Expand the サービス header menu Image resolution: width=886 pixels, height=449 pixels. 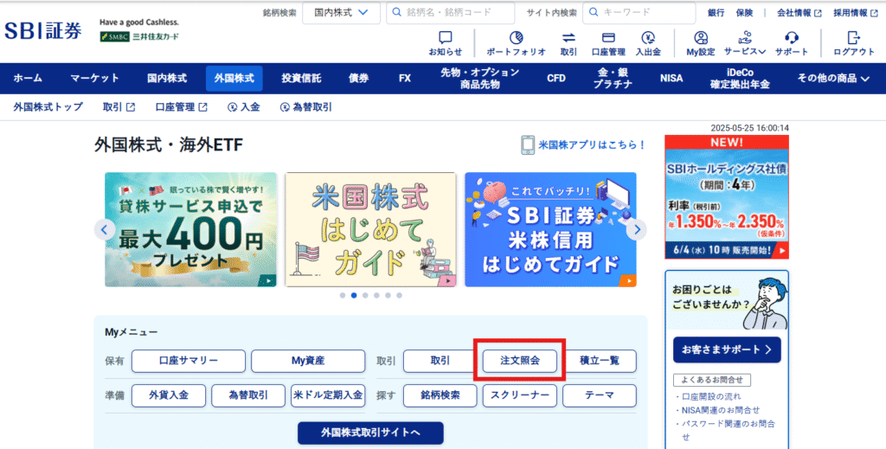tap(745, 43)
